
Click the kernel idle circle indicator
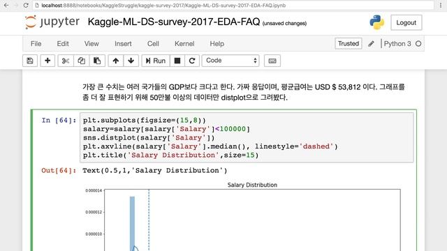(418, 44)
